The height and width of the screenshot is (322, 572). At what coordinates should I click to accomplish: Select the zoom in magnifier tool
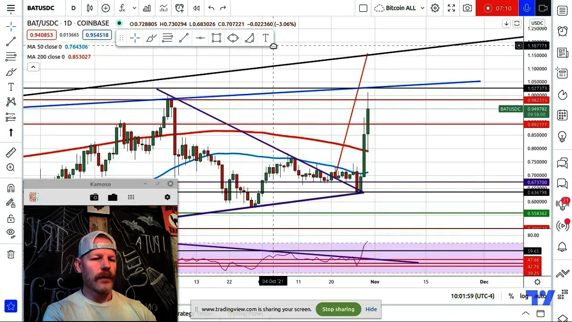click(x=11, y=168)
